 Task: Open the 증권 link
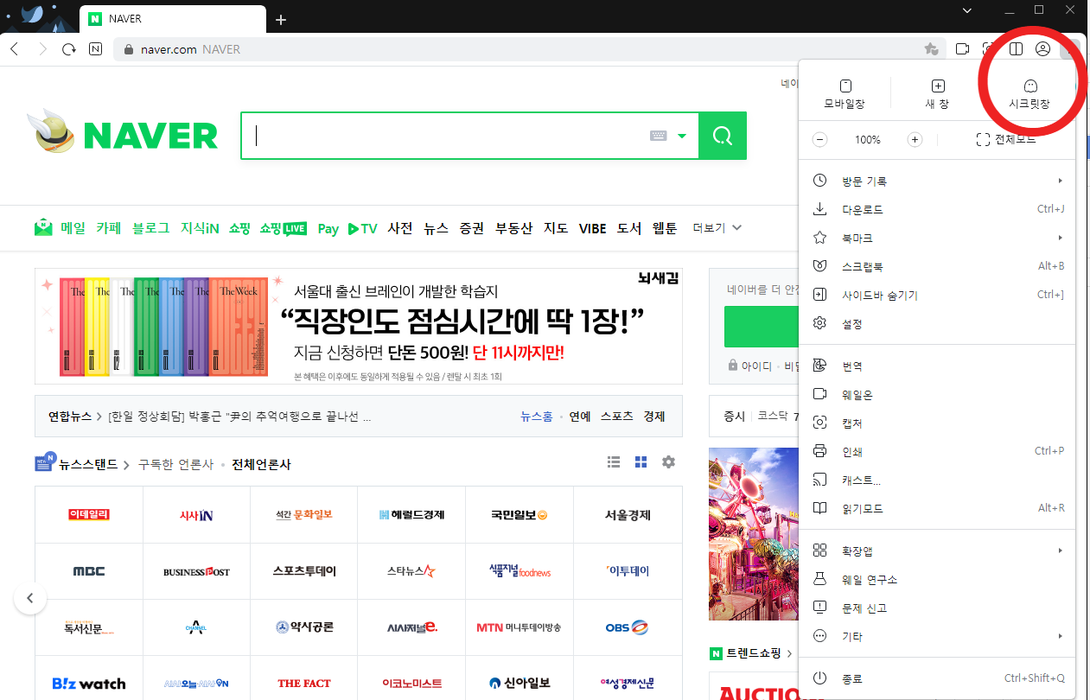click(x=472, y=228)
